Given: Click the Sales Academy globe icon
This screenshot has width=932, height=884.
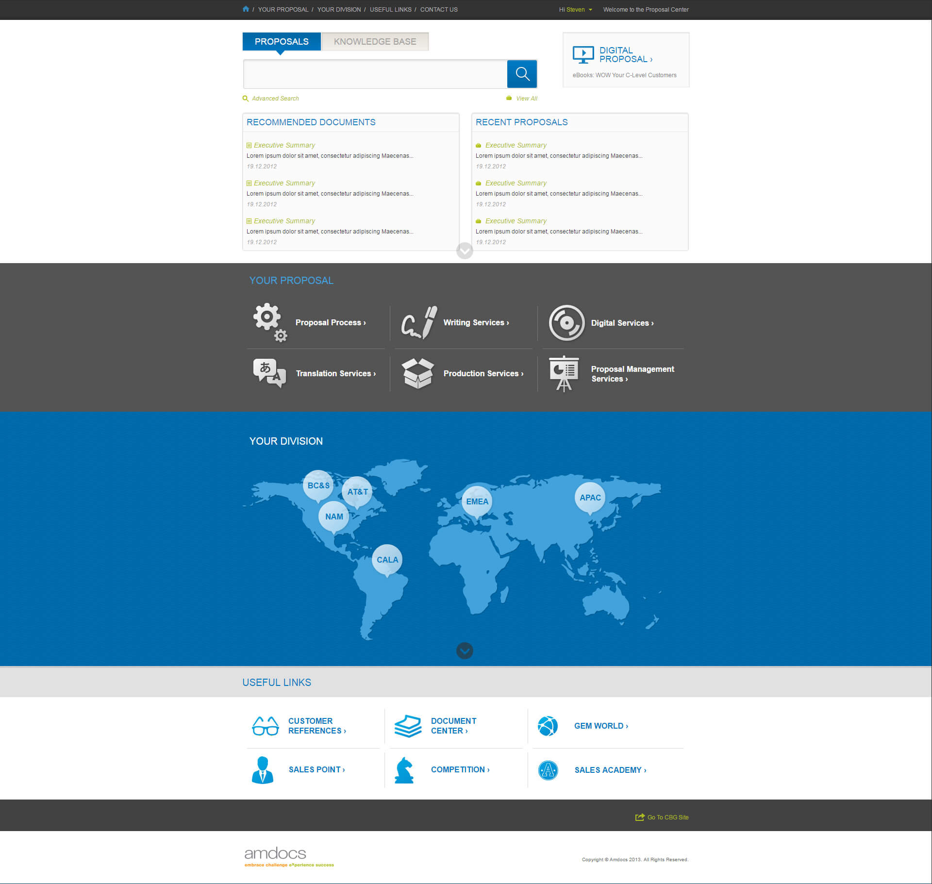Looking at the screenshot, I should coord(548,770).
